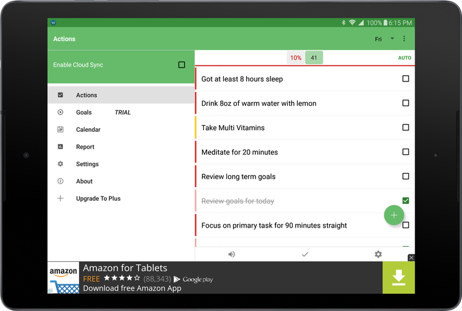Tap the green download arrow on ad

(x=399, y=277)
